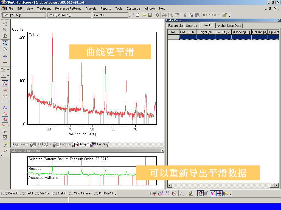Cut the selection with the scissors icon

point(185,15)
